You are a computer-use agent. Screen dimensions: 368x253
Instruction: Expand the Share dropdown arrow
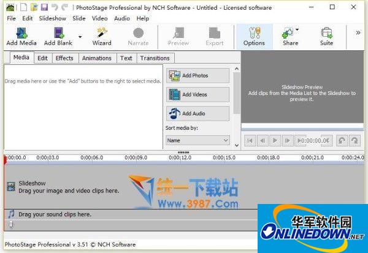click(297, 29)
